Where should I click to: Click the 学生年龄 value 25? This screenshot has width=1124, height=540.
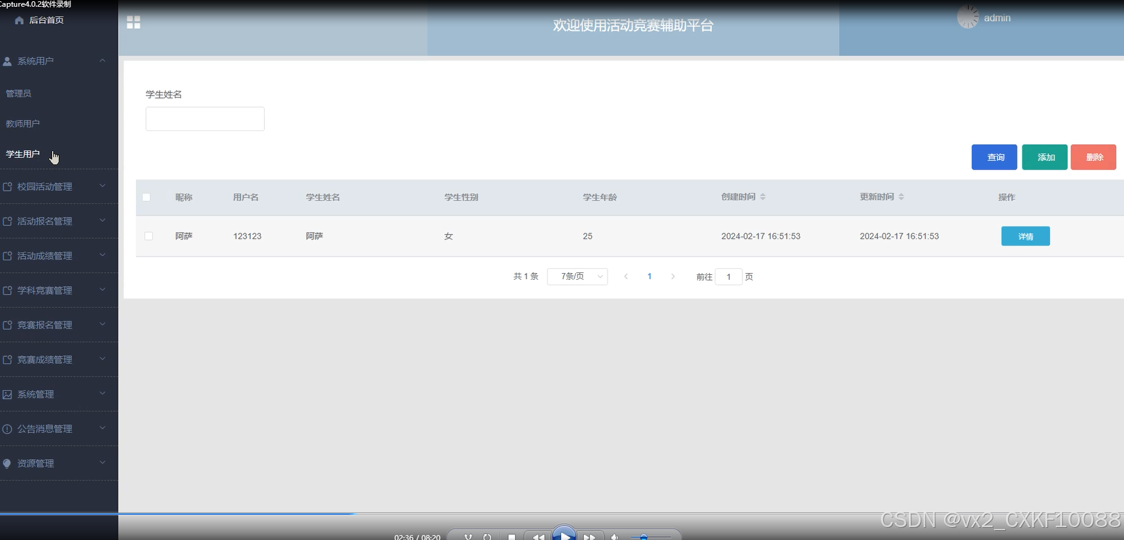click(587, 236)
